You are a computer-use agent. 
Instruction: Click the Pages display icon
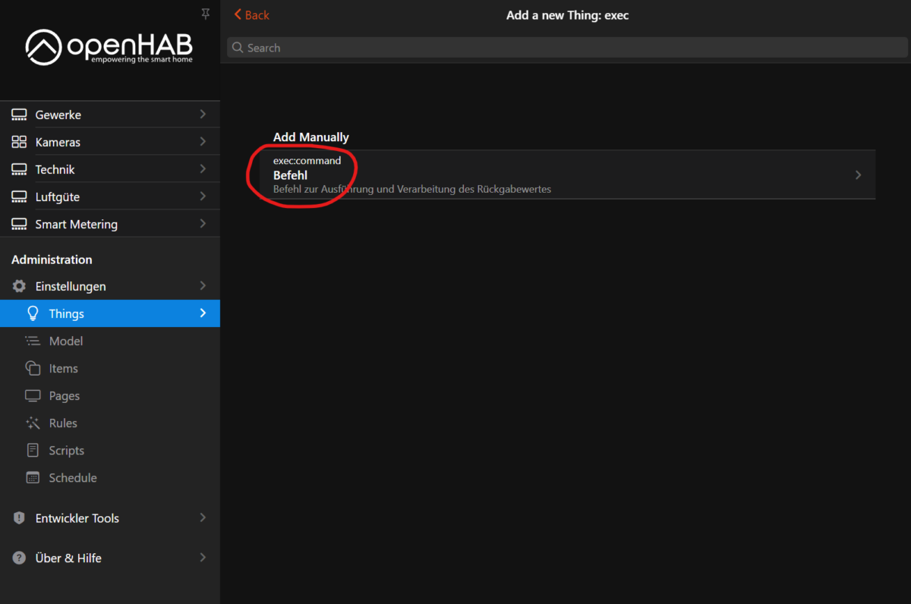(33, 395)
